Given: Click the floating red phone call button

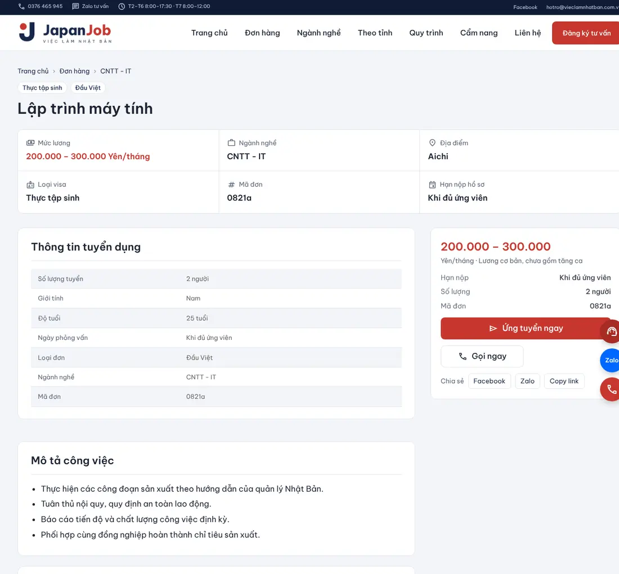Looking at the screenshot, I should pyautogui.click(x=611, y=389).
